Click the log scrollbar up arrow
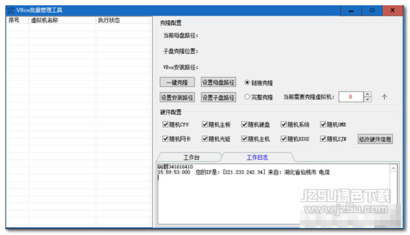This screenshot has width=410, height=235. point(393,168)
